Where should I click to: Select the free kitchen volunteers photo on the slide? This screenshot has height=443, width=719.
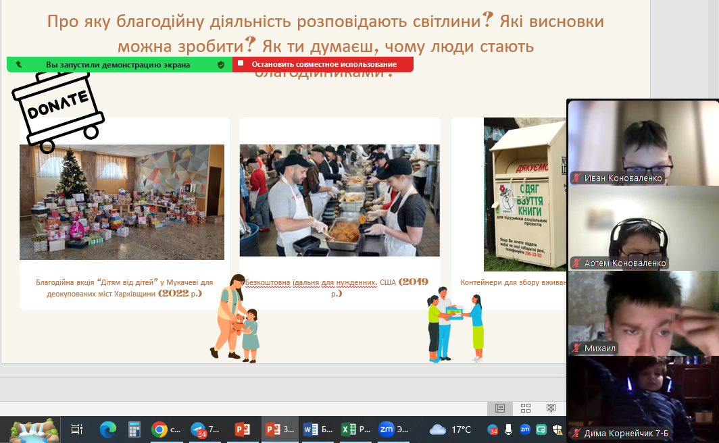point(340,200)
